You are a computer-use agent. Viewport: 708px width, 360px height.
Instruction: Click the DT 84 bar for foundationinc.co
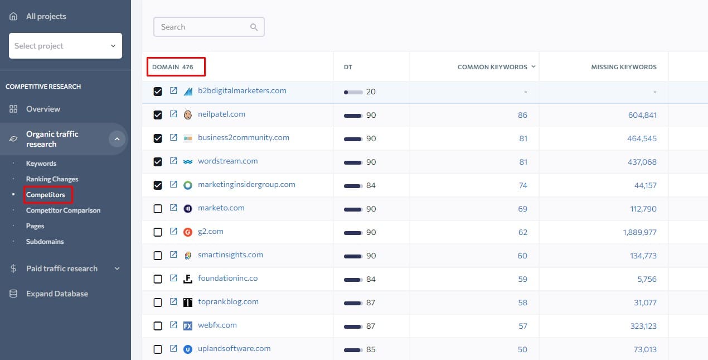click(353, 280)
